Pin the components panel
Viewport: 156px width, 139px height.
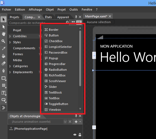(x=76, y=17)
